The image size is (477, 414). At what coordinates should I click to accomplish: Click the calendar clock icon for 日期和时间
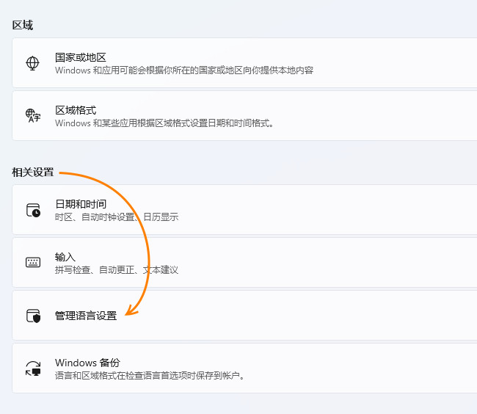33,210
